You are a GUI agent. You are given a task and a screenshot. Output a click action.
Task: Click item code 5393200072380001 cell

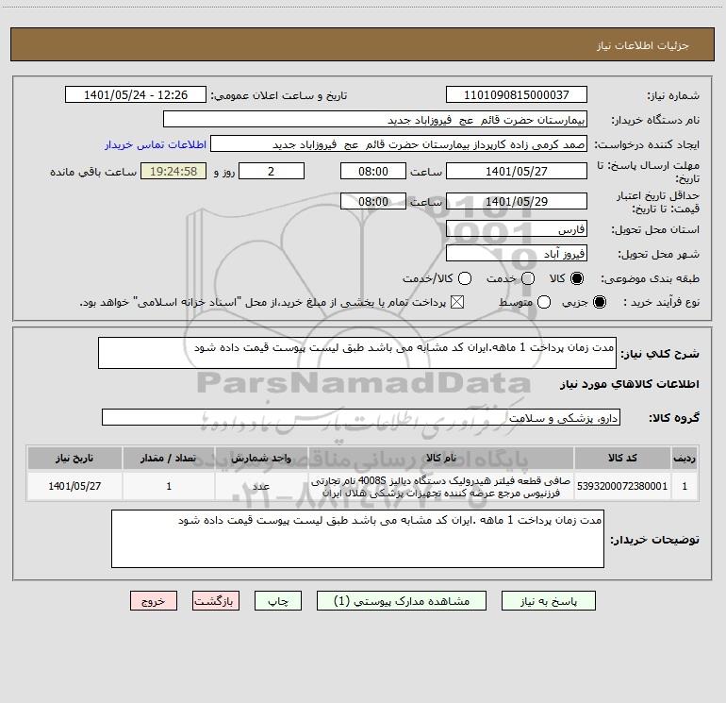[x=622, y=486]
